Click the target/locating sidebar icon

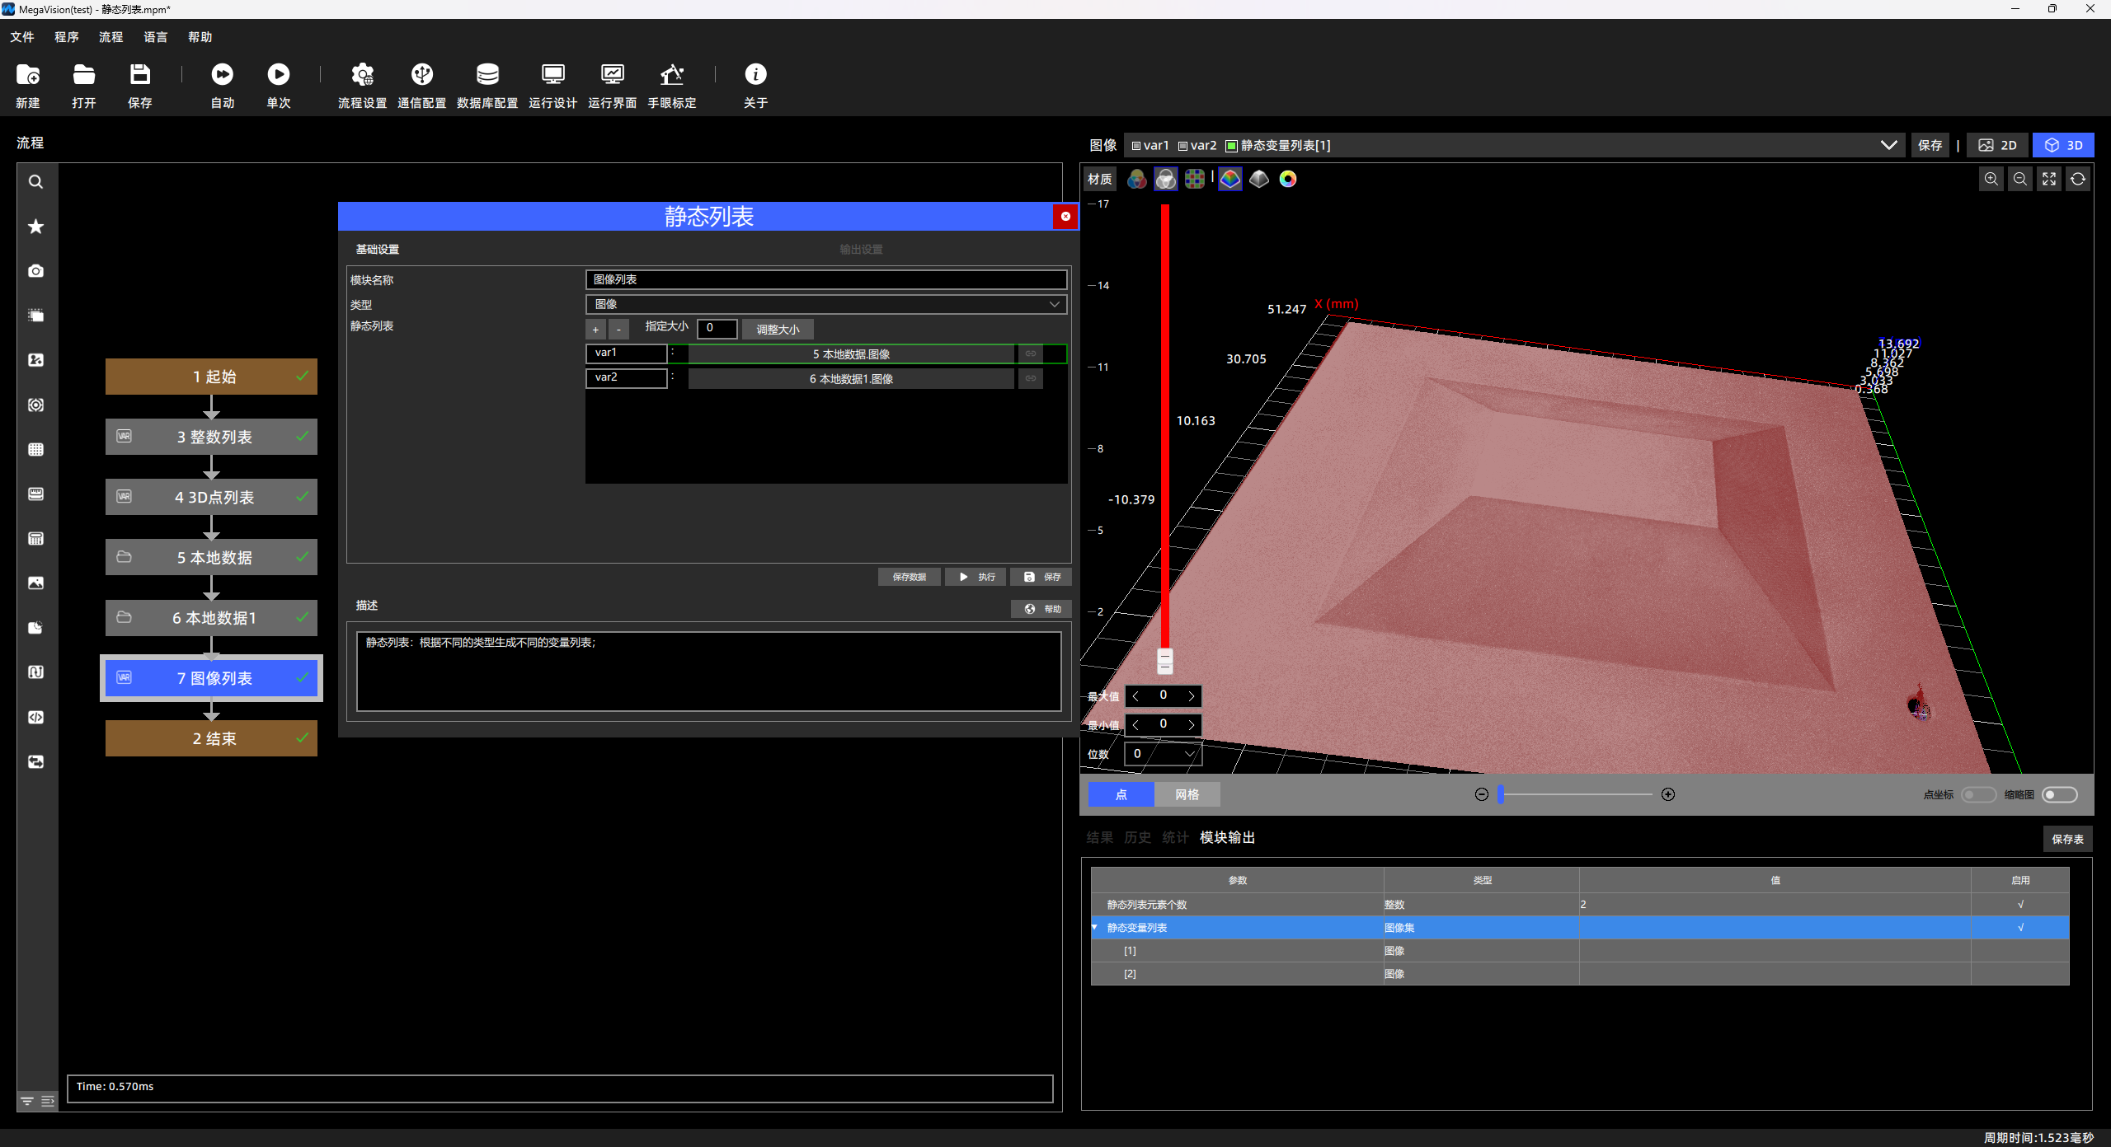[36, 405]
